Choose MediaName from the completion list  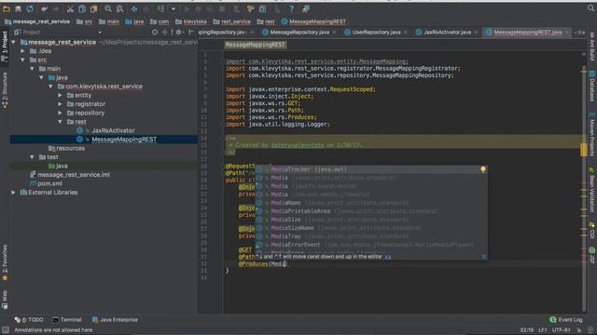click(371, 203)
